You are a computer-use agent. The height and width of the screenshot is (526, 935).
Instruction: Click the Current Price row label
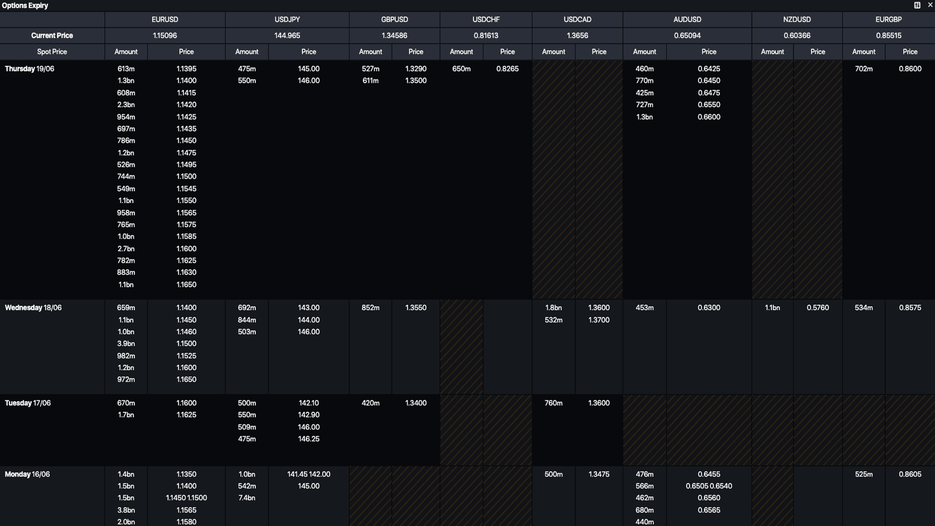(52, 35)
